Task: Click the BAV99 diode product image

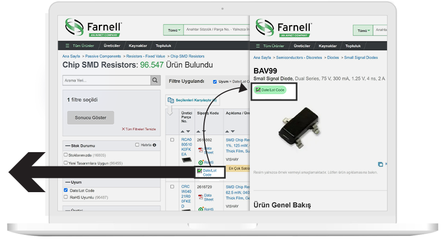Action: [x=299, y=127]
